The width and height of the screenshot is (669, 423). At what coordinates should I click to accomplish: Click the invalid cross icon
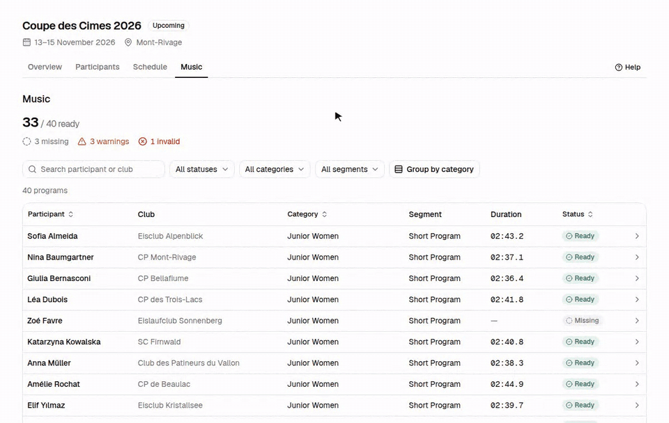tap(142, 141)
